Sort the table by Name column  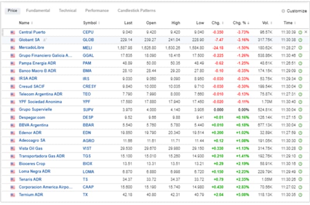click(26, 23)
